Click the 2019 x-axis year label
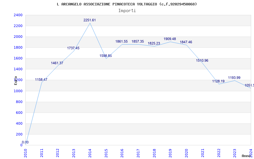254x159 pixels. [170, 153]
